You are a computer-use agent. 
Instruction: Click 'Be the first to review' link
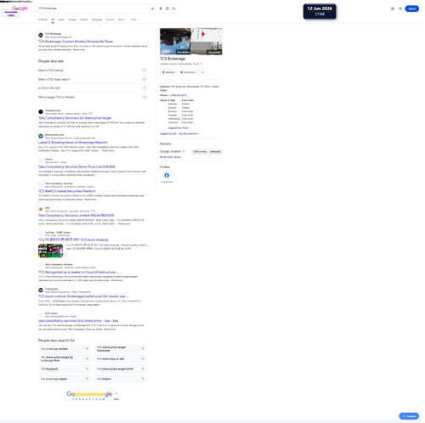click(171, 157)
